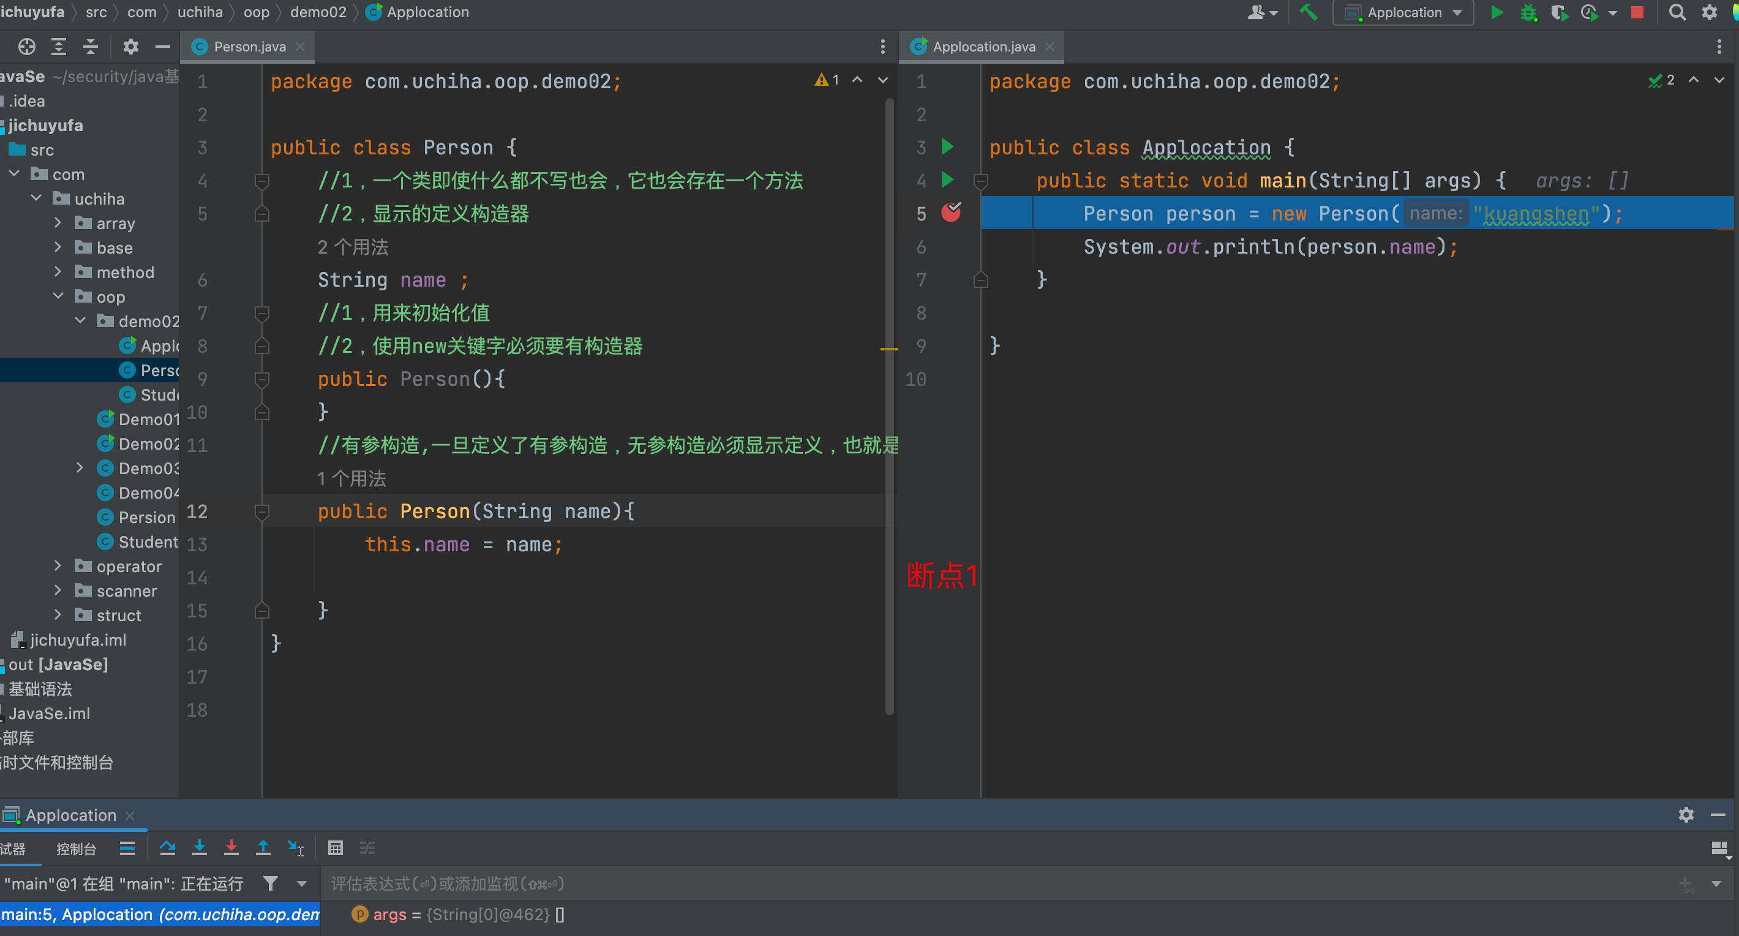Close the Person.java tab
The height and width of the screenshot is (936, 1739).
tap(301, 47)
